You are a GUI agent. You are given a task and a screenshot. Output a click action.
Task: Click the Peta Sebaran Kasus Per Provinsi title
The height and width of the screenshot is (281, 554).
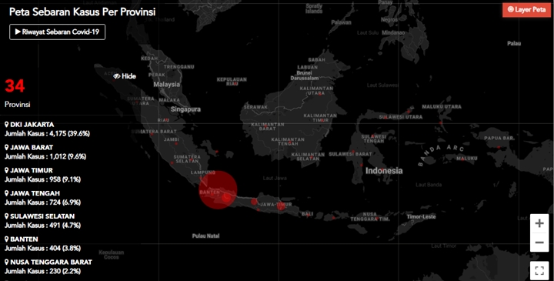coord(82,12)
